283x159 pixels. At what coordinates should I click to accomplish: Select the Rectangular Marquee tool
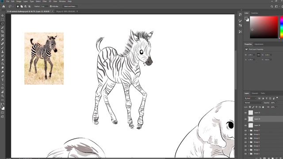pyautogui.click(x=3, y=19)
